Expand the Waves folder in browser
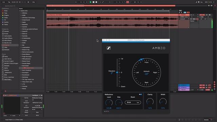Screen dimensions: 217x122 coord(21,88)
